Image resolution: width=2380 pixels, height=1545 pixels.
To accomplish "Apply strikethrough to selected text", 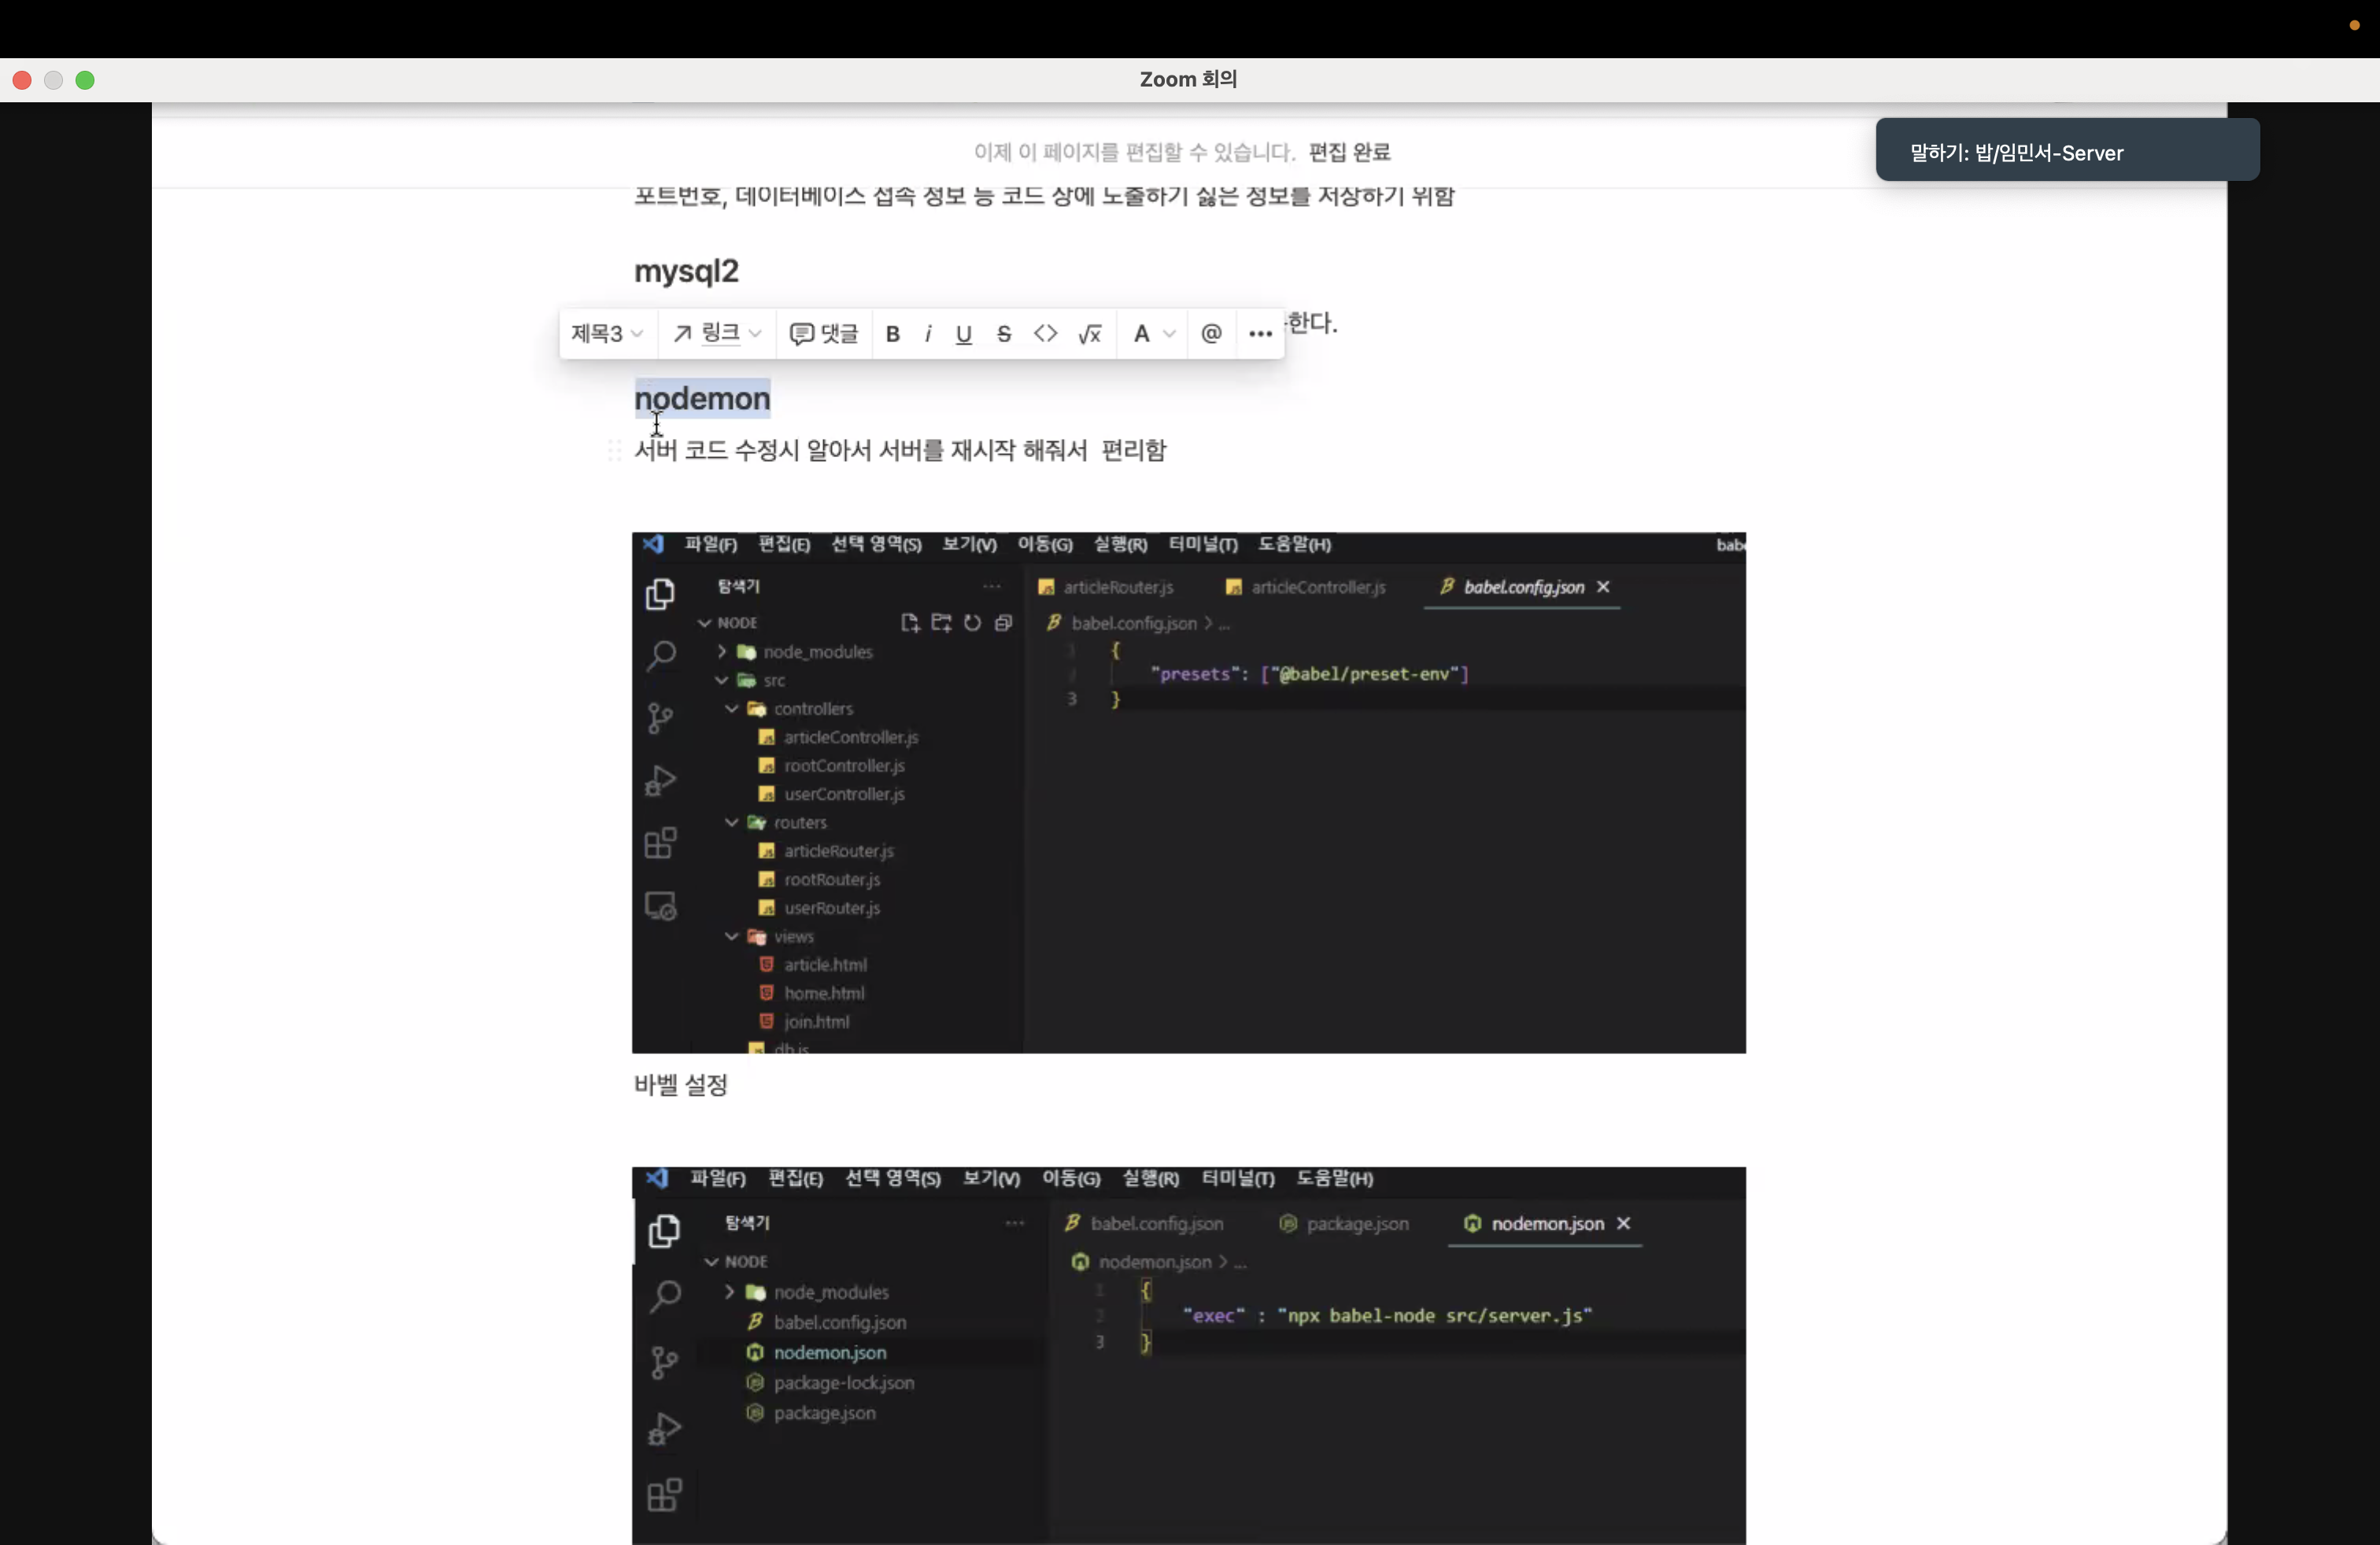I will click(1004, 334).
